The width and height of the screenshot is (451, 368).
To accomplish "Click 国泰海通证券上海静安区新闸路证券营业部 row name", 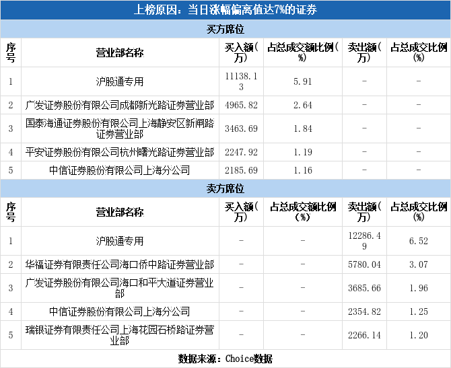I will pos(120,128).
